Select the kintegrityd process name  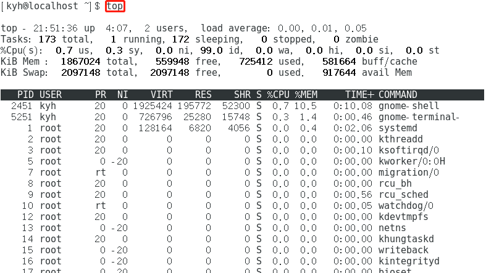tap(409, 261)
